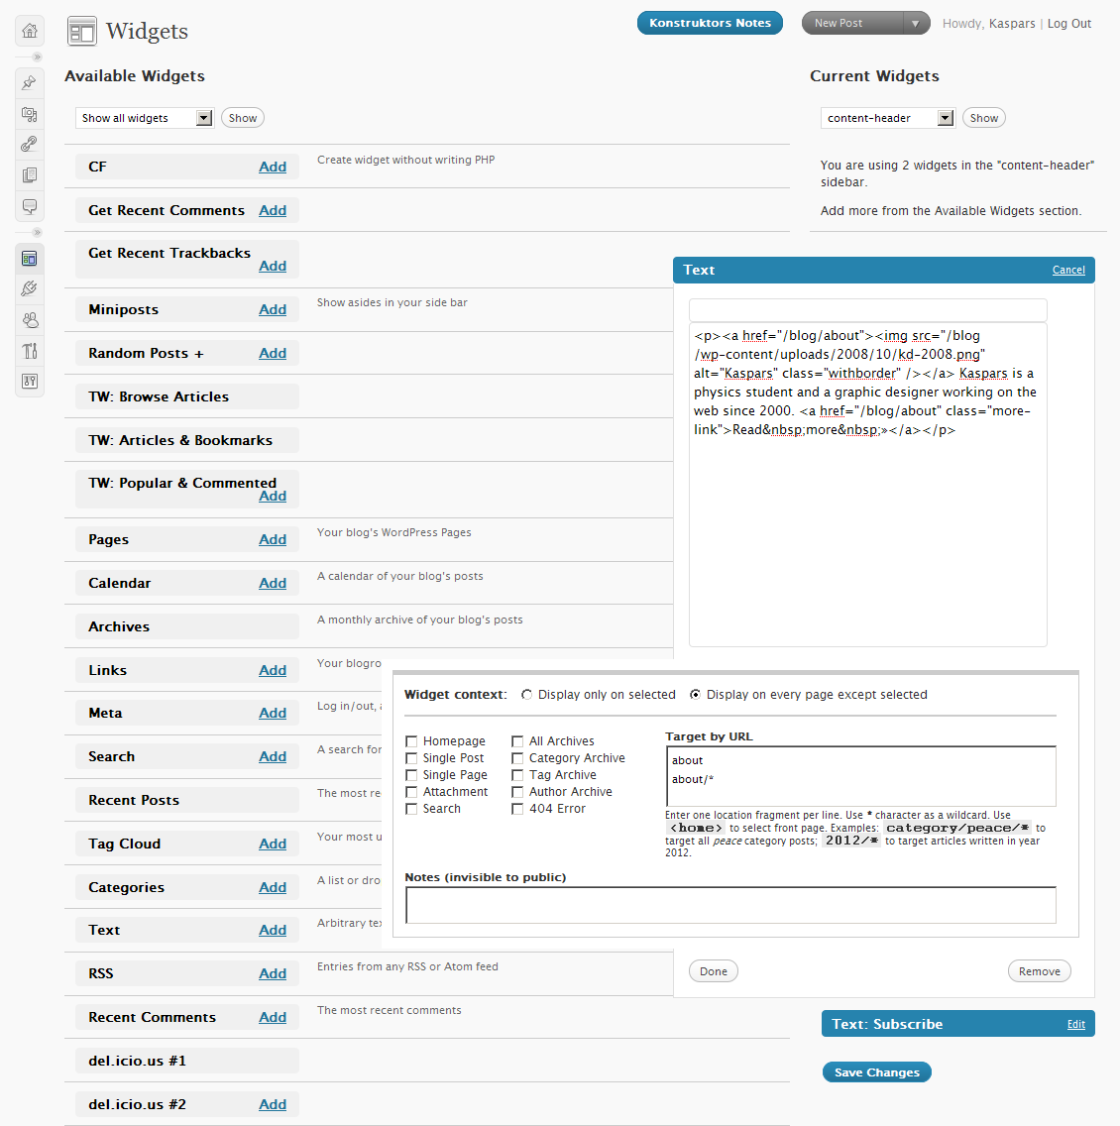Enable the 404 Error checkbox
The width and height of the screenshot is (1120, 1126).
pyautogui.click(x=517, y=809)
